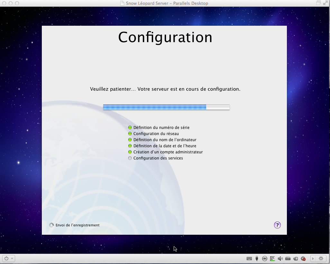Viewport: 330px width, 264px height.
Task: Open the shared folders hand icon
Action: [296, 259]
